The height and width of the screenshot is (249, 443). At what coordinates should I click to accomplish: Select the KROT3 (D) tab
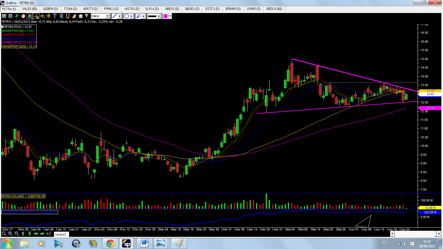tap(91, 9)
